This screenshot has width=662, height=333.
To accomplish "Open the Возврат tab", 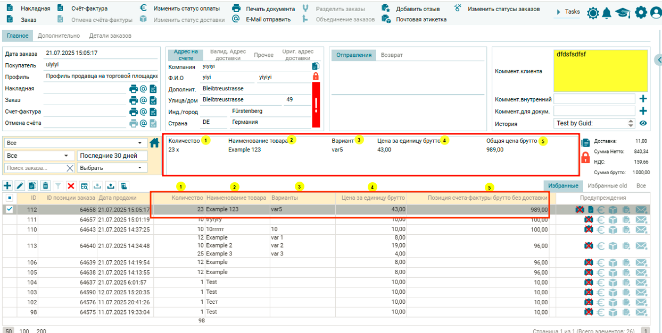I will point(391,55).
